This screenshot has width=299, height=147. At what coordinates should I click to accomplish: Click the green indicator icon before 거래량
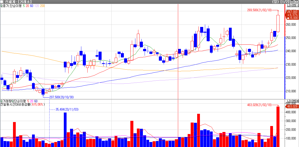pos(1,101)
